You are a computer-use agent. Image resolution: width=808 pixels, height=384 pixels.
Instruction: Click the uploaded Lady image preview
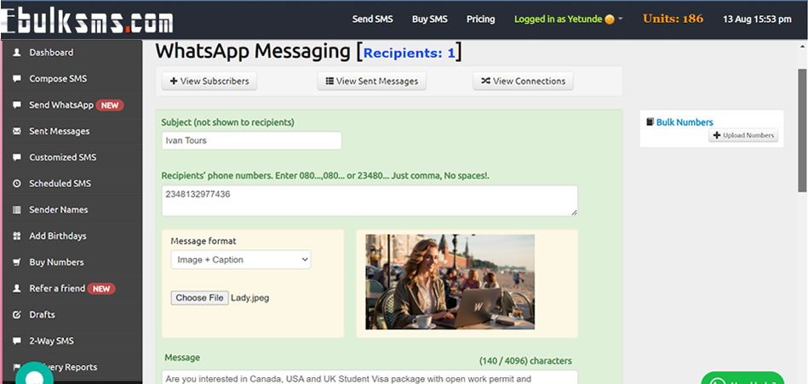(450, 282)
